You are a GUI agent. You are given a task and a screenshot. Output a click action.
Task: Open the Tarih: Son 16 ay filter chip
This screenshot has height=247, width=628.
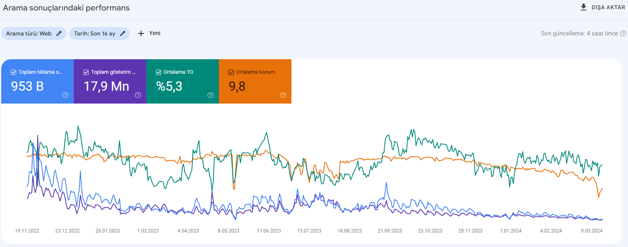tap(100, 33)
